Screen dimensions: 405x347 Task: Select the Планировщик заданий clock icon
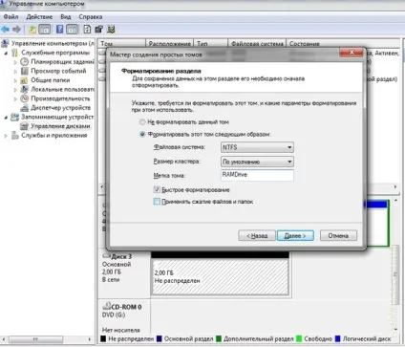[25, 61]
